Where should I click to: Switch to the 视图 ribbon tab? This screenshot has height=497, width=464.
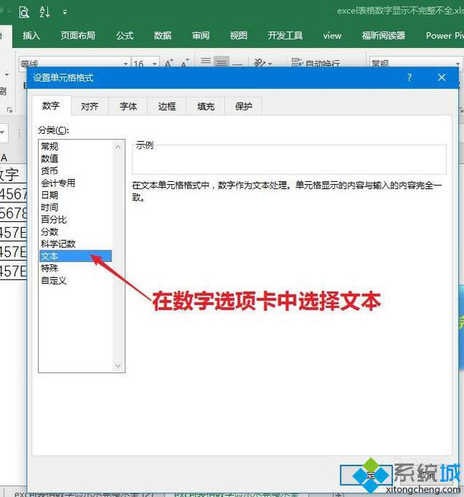click(238, 35)
